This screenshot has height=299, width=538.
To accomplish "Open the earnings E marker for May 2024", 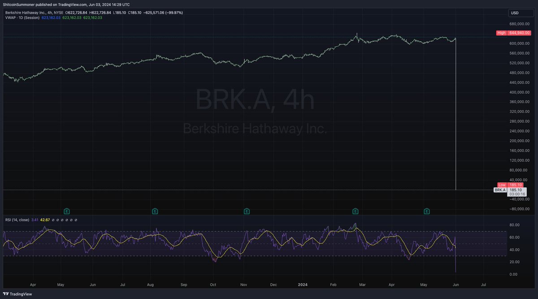I will (427, 211).
